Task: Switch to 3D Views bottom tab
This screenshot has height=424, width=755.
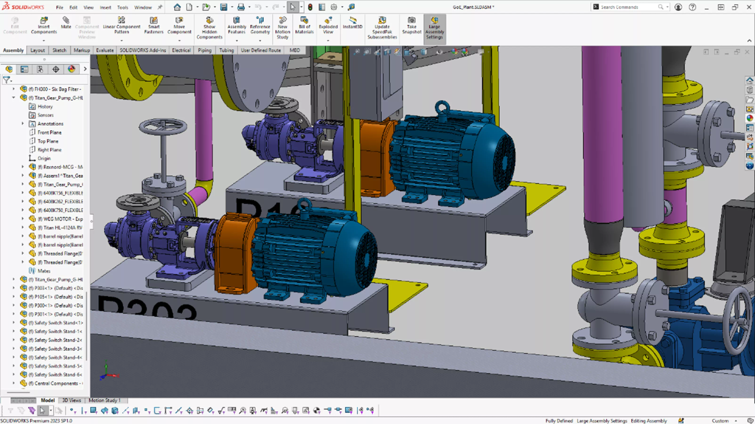Action: [x=72, y=400]
